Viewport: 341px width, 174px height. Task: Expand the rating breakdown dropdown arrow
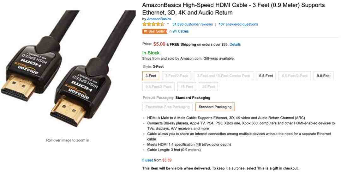coord(168,24)
